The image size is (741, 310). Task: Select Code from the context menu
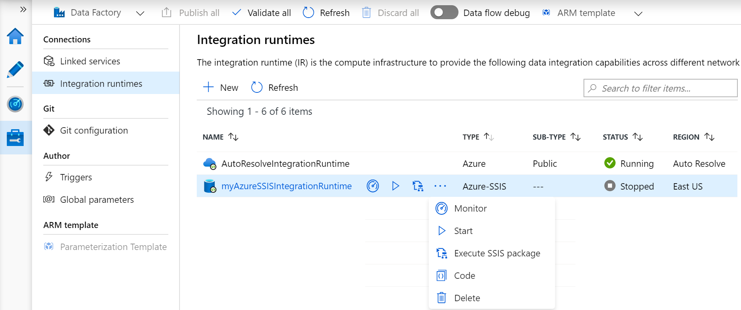tap(464, 276)
